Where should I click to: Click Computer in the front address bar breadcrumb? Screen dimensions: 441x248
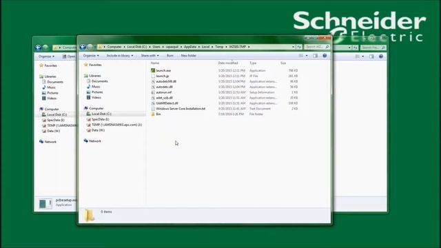114,47
